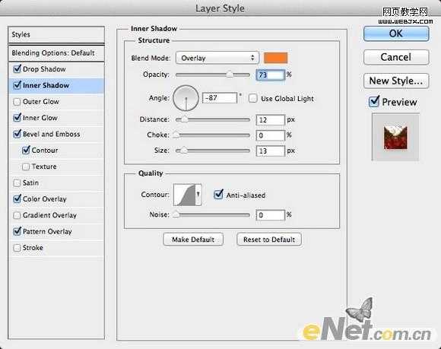Open the Blend Mode Overlay dropdown
441x349 pixels.
(217, 58)
